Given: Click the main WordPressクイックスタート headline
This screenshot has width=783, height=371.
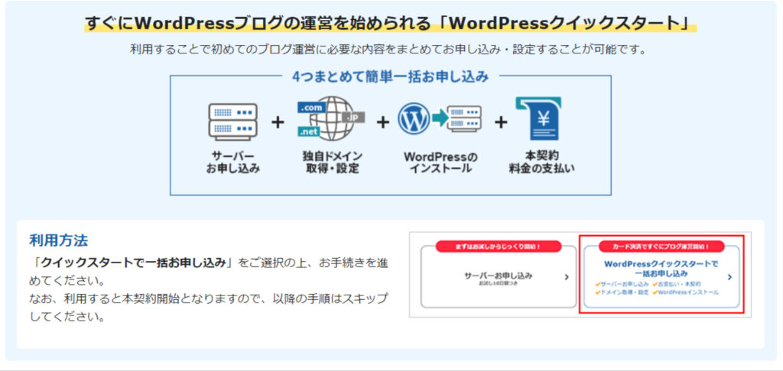Looking at the screenshot, I should click(391, 23).
